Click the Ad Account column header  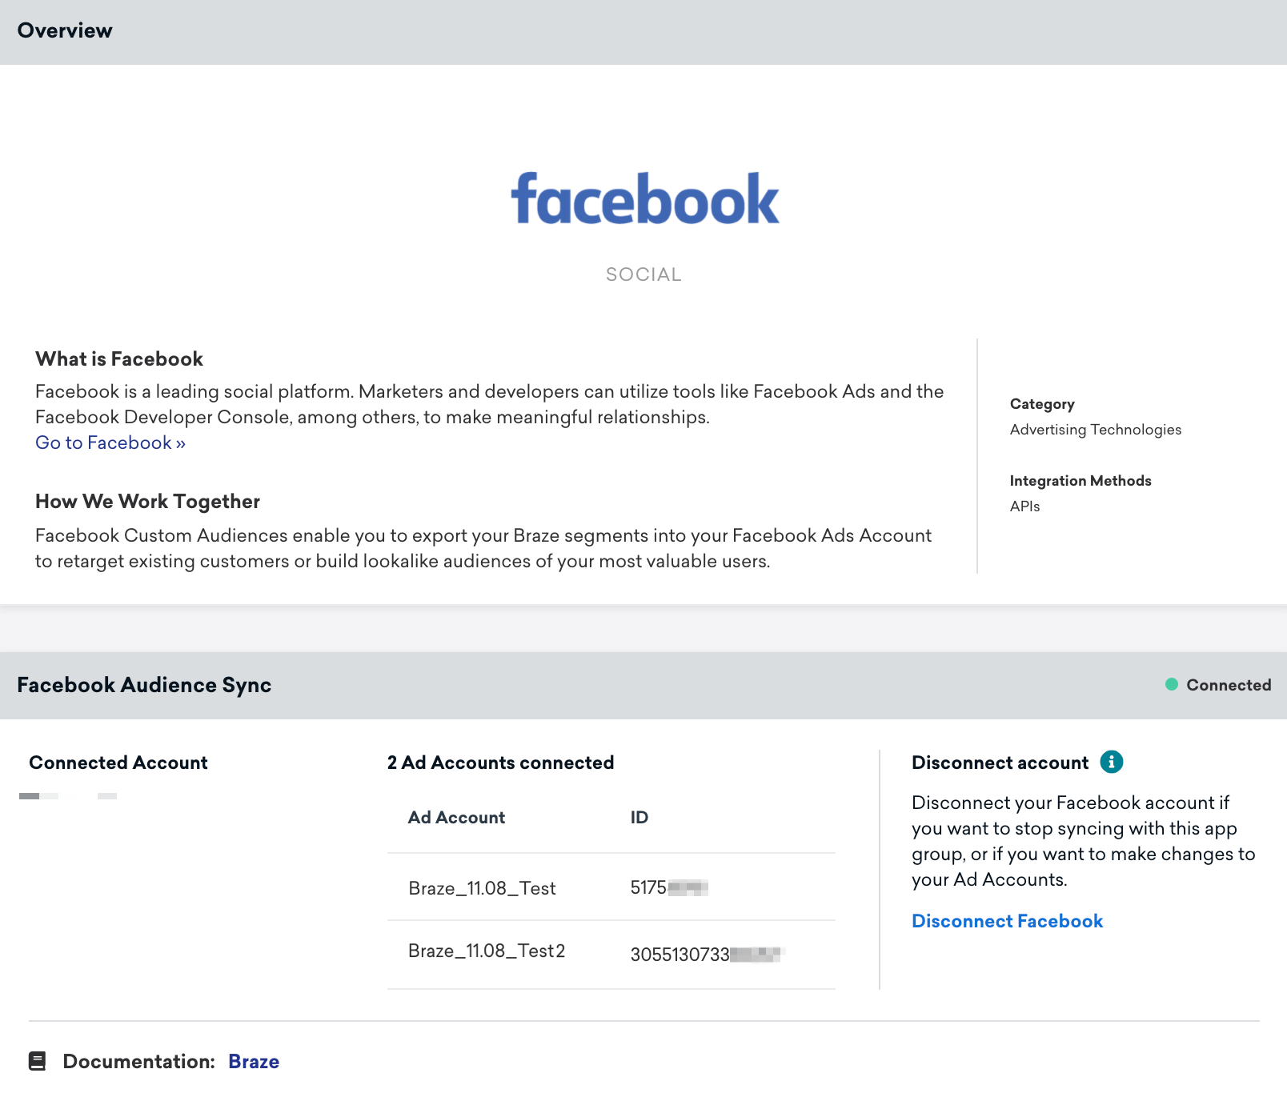(x=456, y=817)
